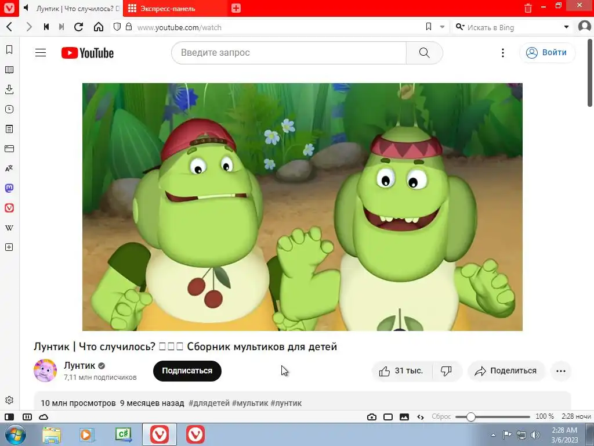Screen dimensions: 594x446
Task: Open the page tiling window icon
Action: tap(388, 417)
